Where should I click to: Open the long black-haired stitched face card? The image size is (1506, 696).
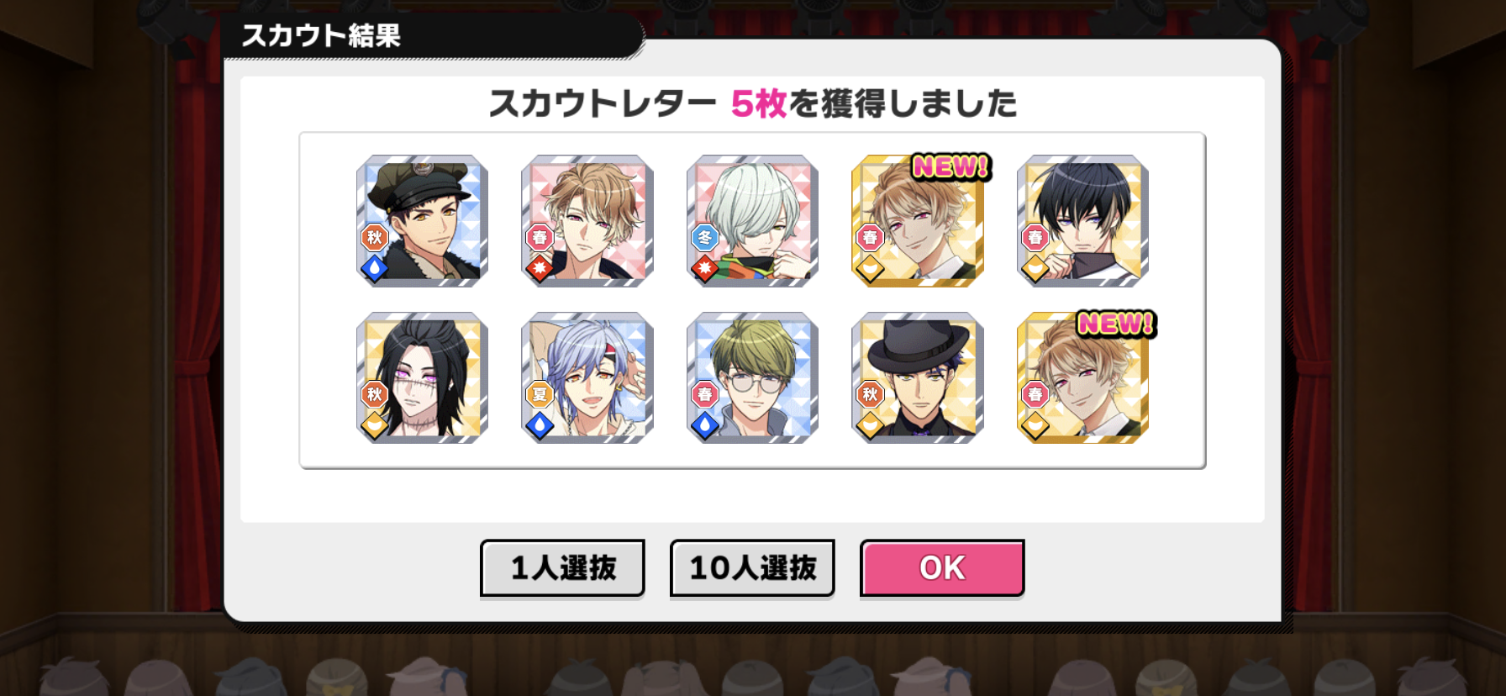(x=422, y=378)
